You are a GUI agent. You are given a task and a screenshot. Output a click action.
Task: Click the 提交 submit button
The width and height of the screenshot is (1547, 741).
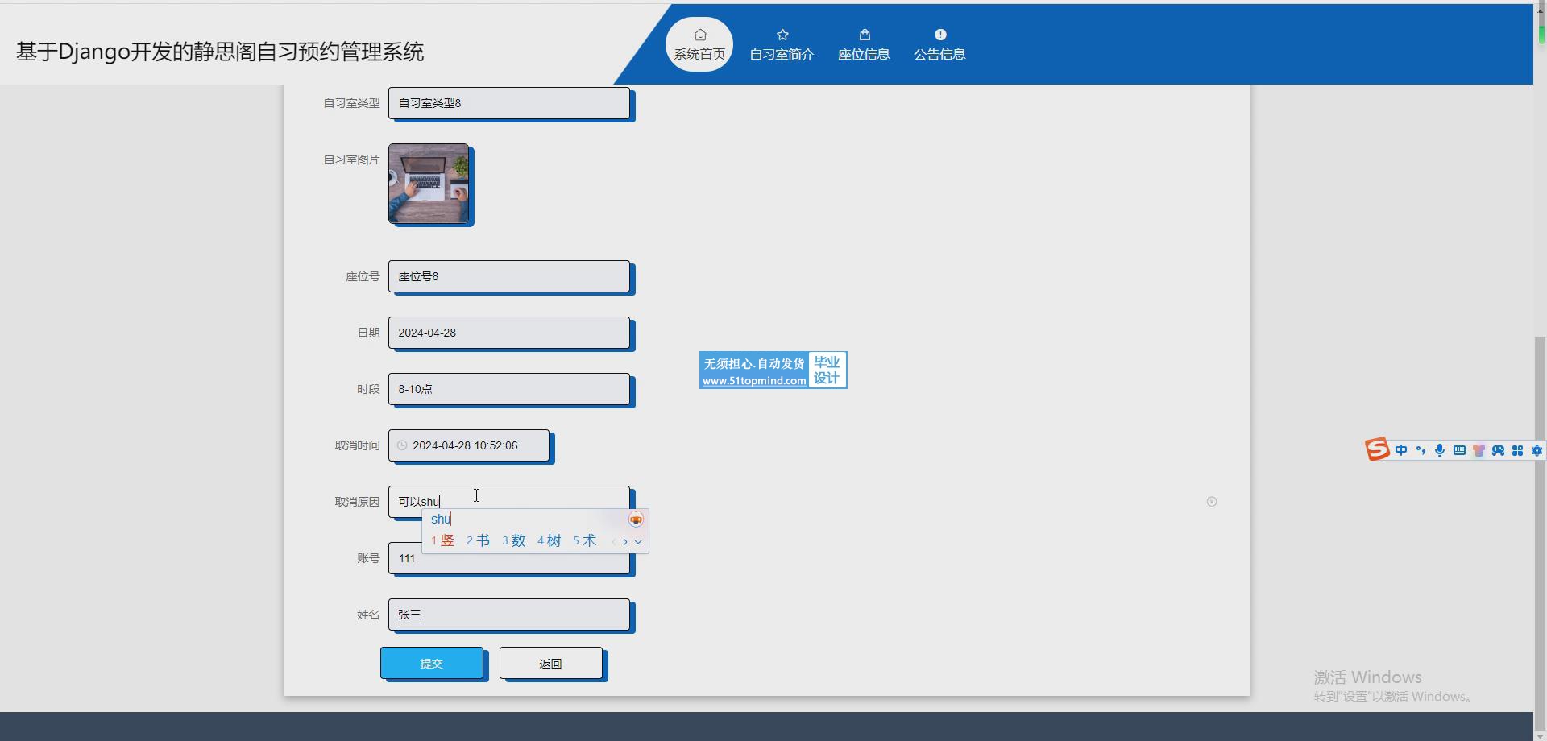pyautogui.click(x=432, y=663)
